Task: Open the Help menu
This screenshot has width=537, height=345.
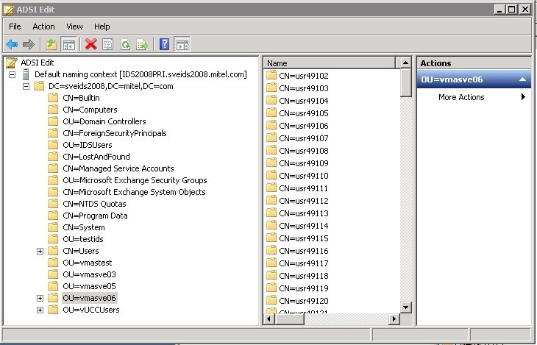Action: 102,26
